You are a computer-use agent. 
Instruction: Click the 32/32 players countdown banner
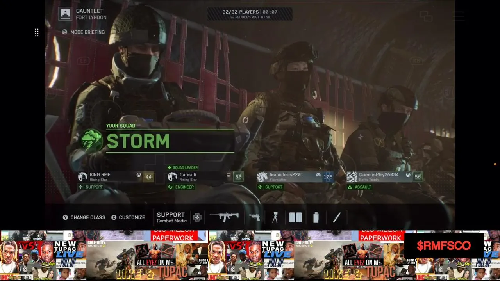pyautogui.click(x=250, y=14)
